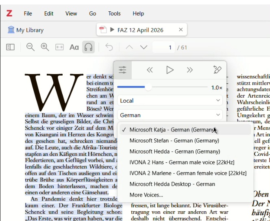Screen dimensions: 270x221
Task: Click the play triangle in the tab title
Action: click(x=112, y=30)
